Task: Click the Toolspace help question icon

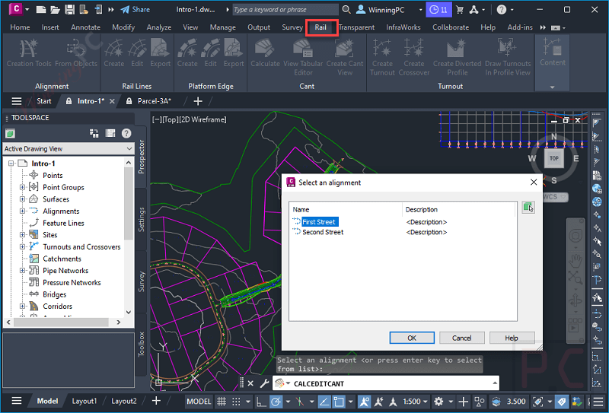Action: [126, 134]
